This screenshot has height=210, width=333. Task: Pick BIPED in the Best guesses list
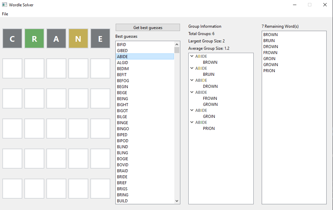(x=145, y=135)
